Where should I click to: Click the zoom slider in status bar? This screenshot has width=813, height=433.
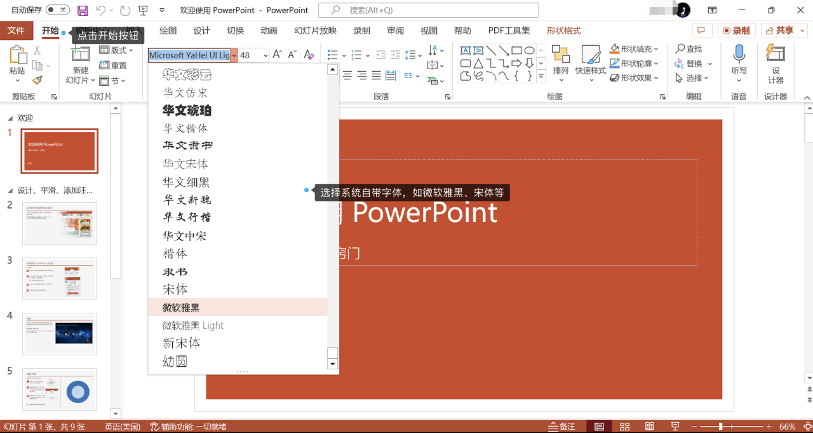click(x=732, y=427)
